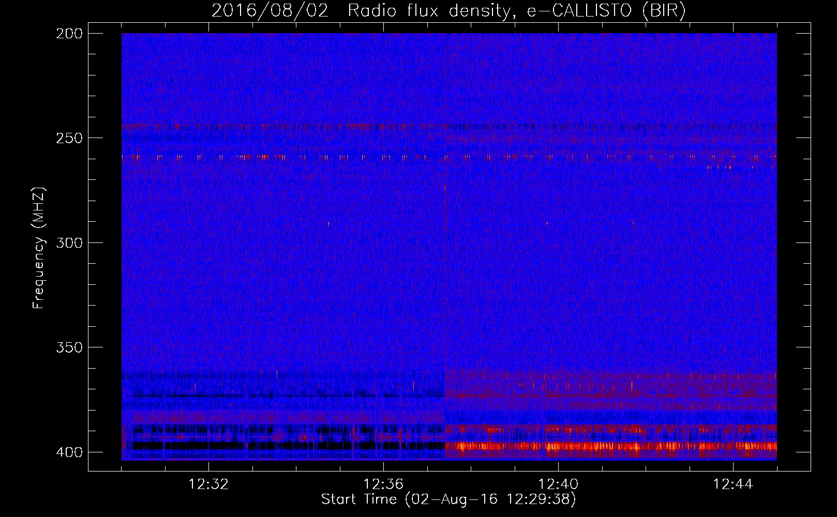Screen dimensions: 837x517
Task: Click the 350 frequency tick label
Action: [x=69, y=347]
